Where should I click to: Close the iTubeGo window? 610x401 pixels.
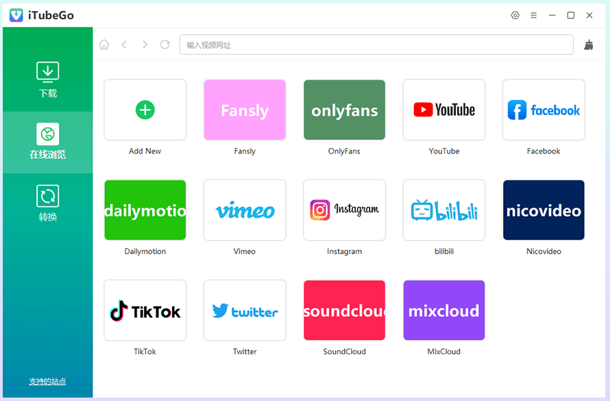click(x=589, y=15)
